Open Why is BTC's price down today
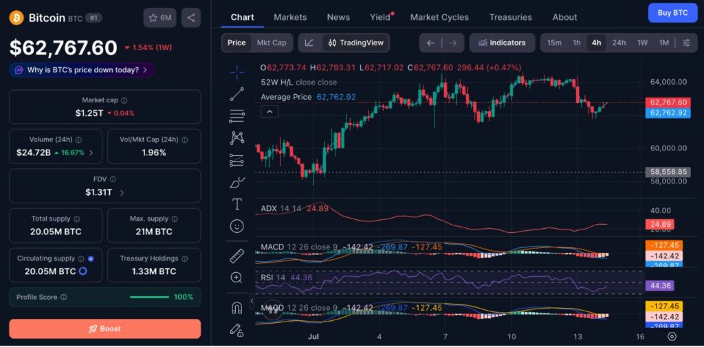The height and width of the screenshot is (347, 704). 82,70
